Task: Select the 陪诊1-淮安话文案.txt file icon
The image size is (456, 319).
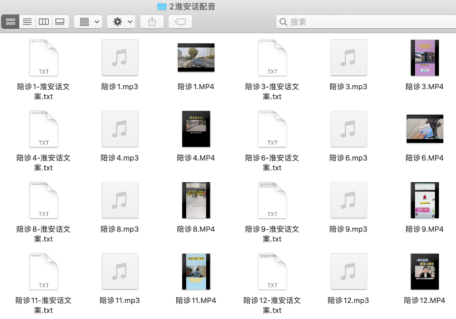Action: point(44,58)
